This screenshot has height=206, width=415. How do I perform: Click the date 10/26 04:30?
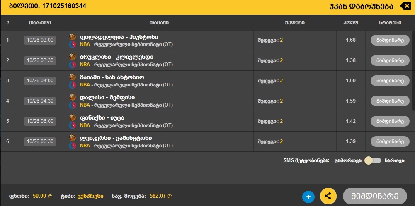click(40, 101)
